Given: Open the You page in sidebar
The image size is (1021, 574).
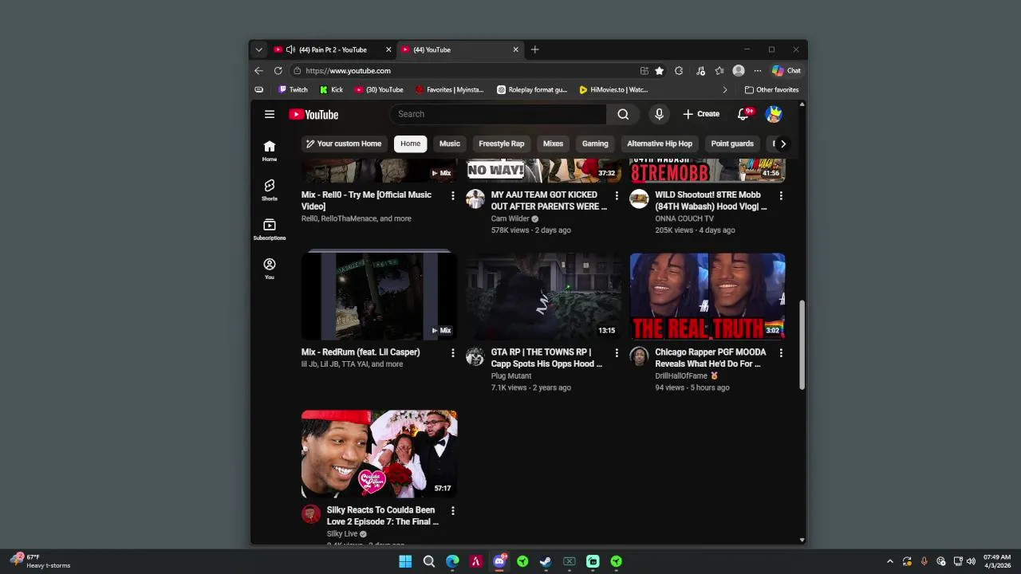Looking at the screenshot, I should coord(270,269).
